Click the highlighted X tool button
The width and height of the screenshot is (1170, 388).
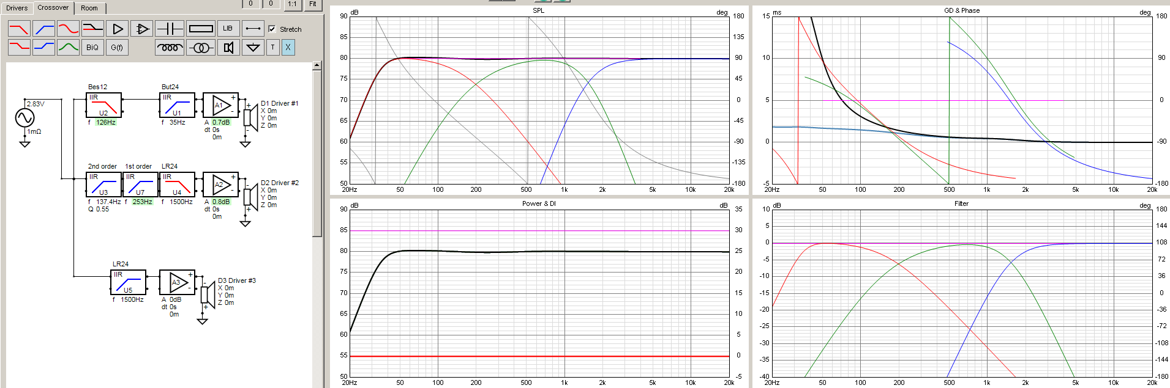click(288, 47)
